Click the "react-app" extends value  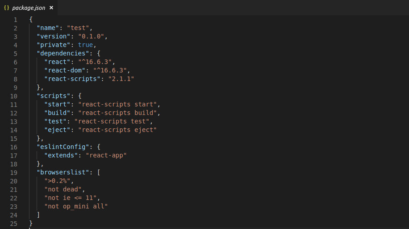point(106,155)
